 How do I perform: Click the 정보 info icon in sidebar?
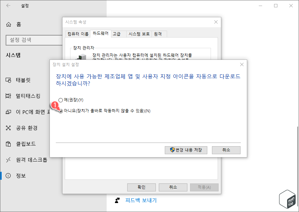tap(8, 175)
